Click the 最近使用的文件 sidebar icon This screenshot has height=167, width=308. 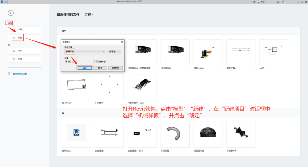[x=9, y=74]
